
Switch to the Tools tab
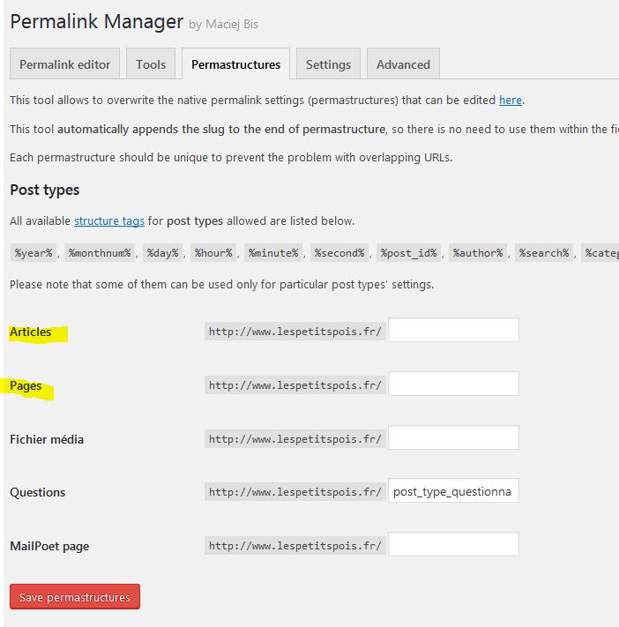pyautogui.click(x=151, y=64)
